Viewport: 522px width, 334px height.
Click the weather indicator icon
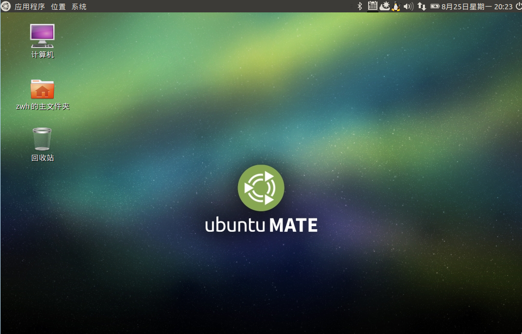pos(385,6)
